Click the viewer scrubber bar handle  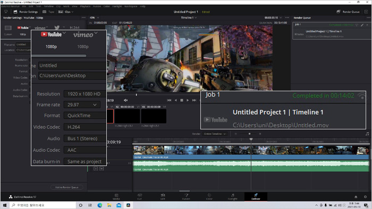pos(137,94)
